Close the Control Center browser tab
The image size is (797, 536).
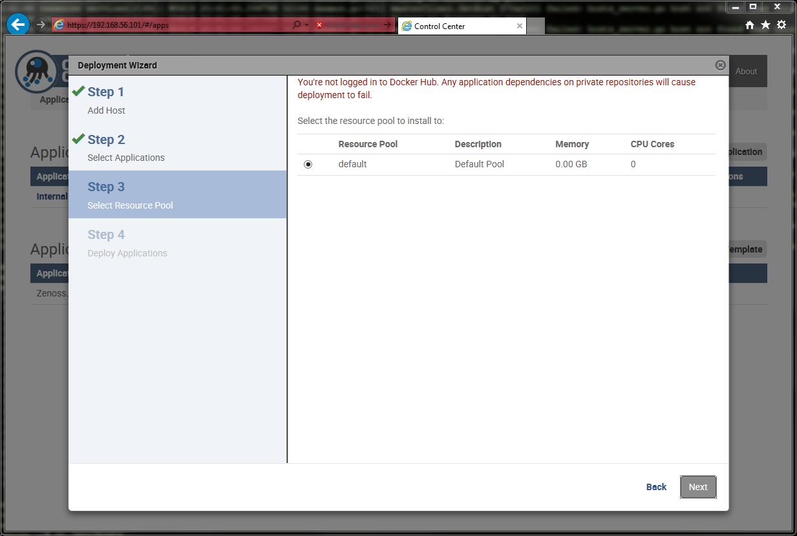tap(519, 26)
